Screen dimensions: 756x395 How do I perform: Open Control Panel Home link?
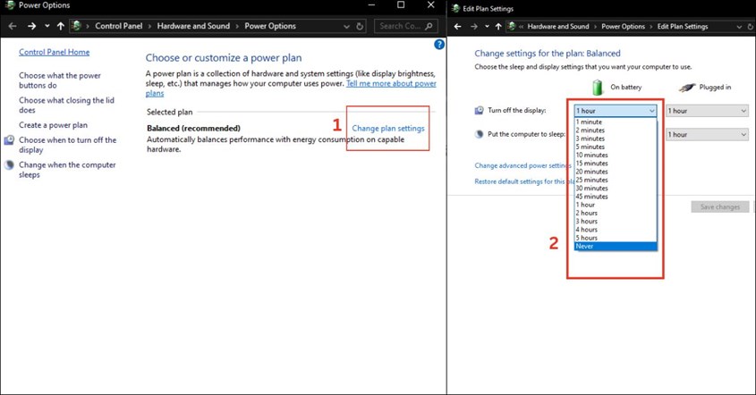coord(54,52)
